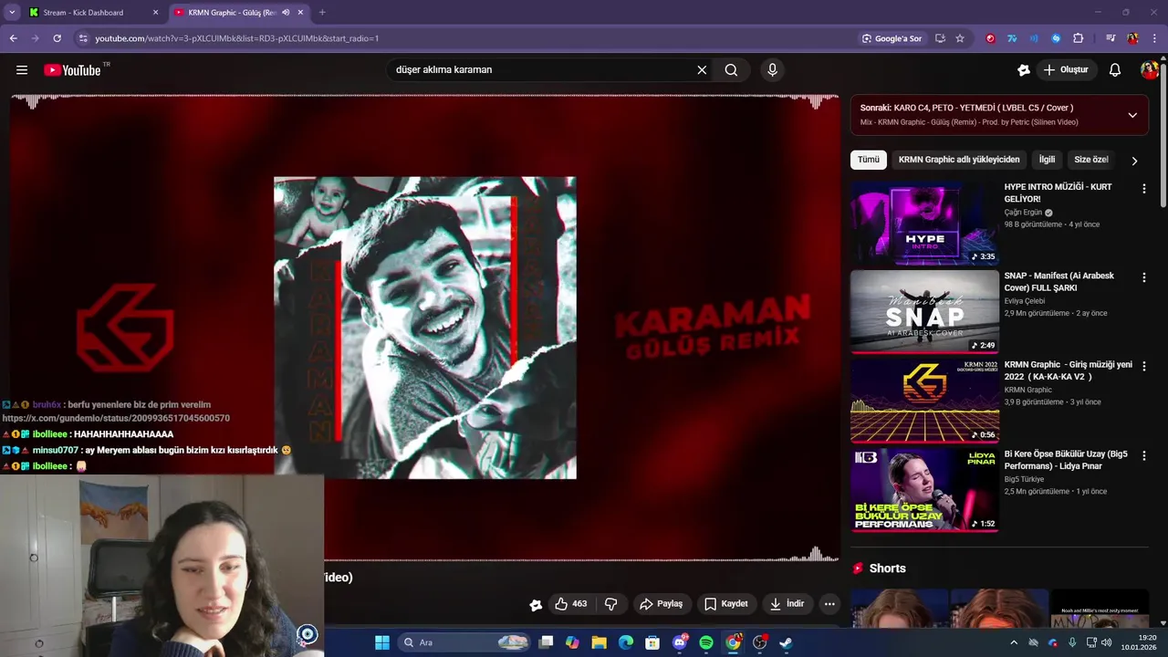Open more actions menu under the video
The width and height of the screenshot is (1168, 657).
829,604
